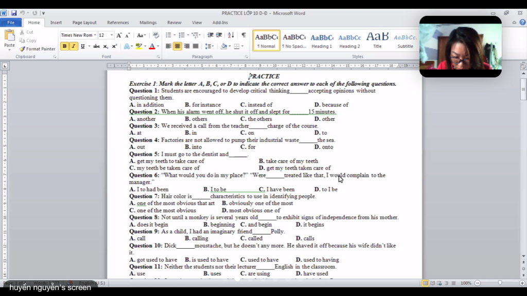
Task: Apply the Heading 1 style
Action: pos(322,40)
